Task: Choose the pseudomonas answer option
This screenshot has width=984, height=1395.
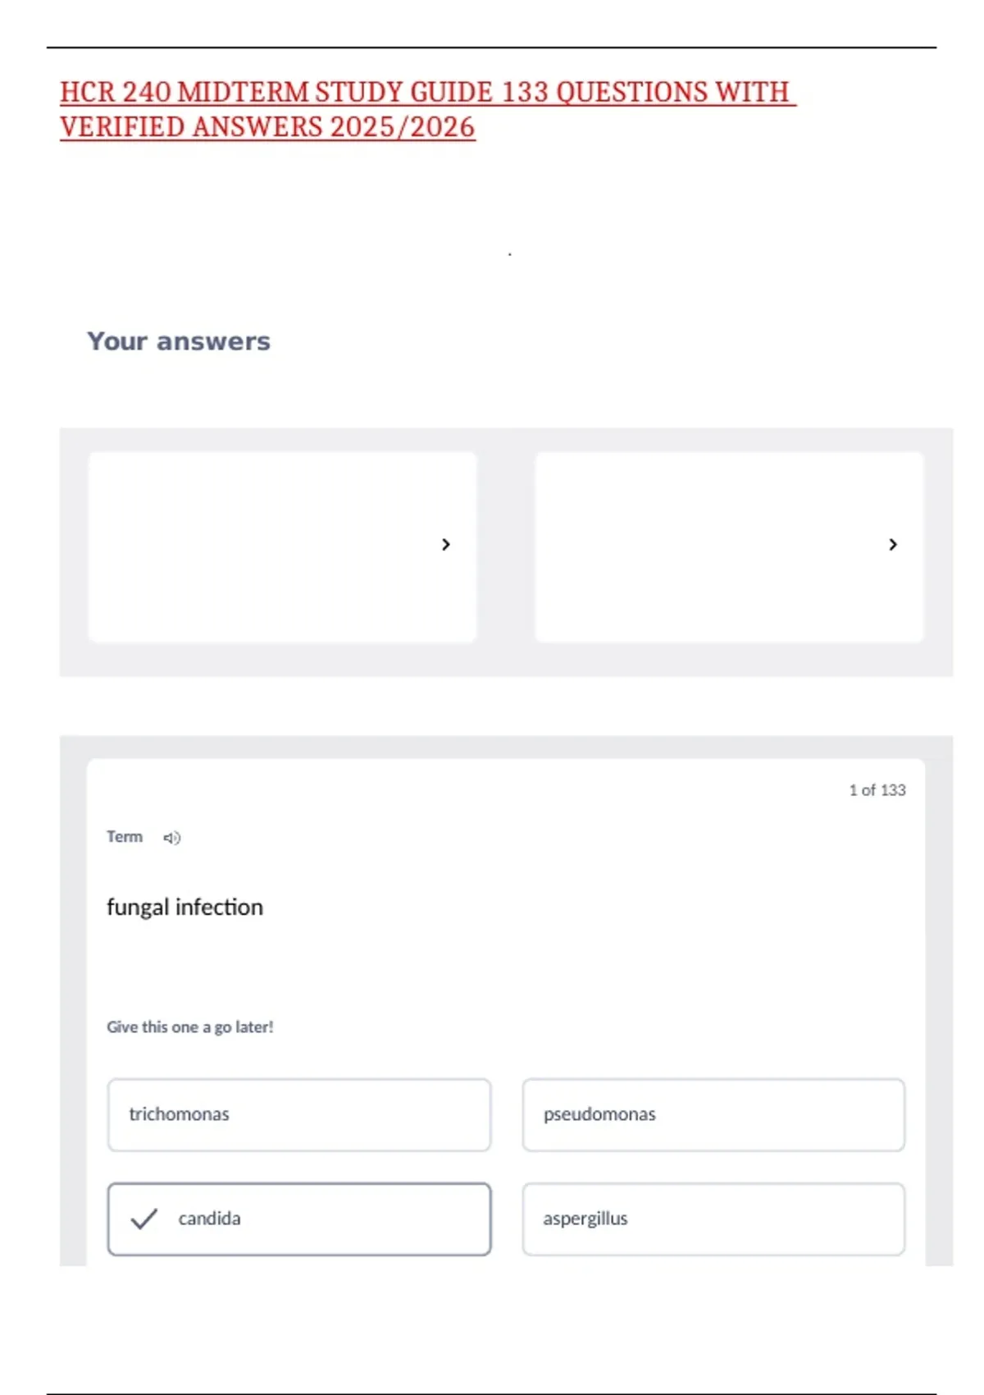Action: 713,1114
